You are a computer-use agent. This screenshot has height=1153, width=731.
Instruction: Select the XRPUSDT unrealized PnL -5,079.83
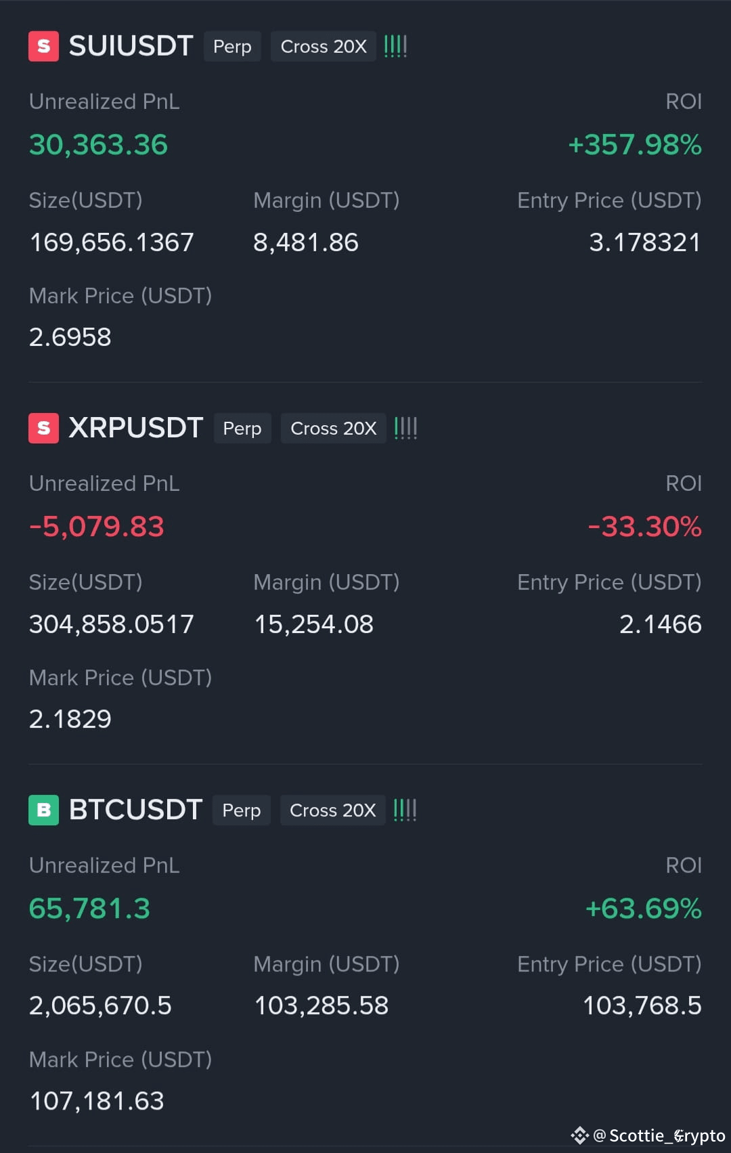97,527
